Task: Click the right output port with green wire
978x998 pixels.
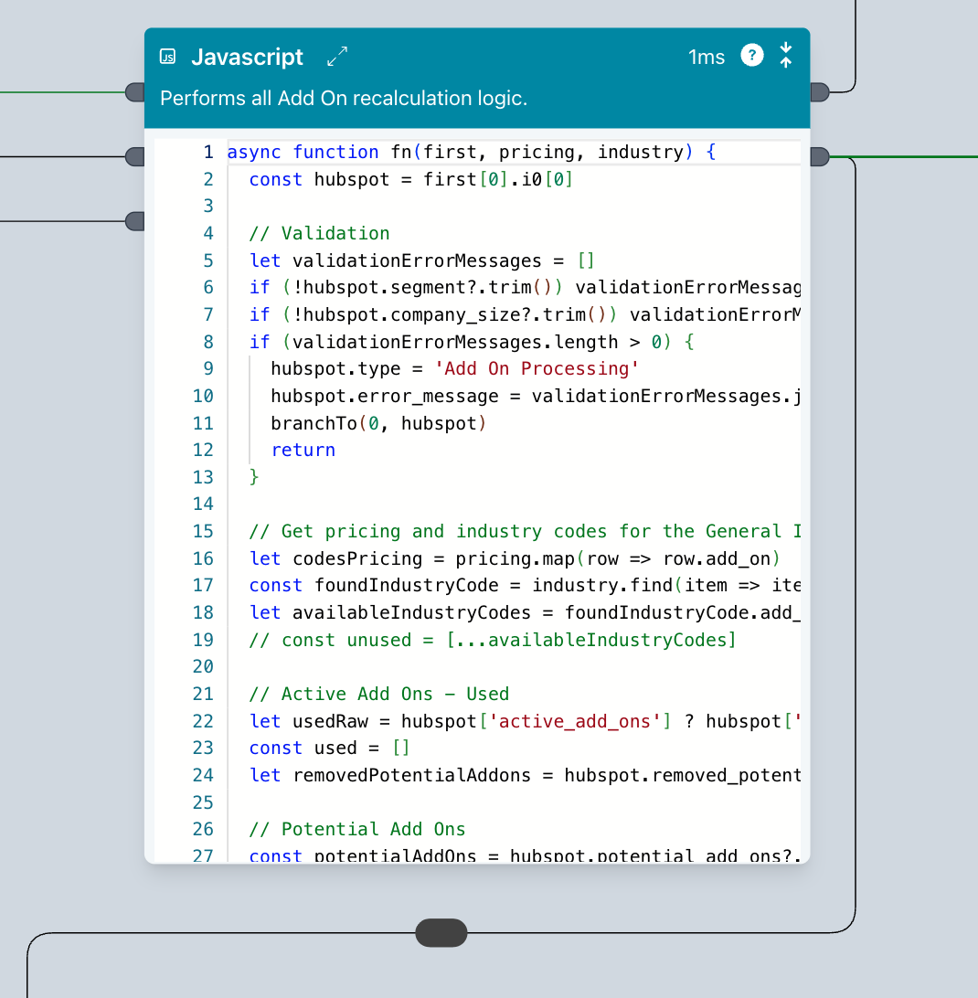Action: click(819, 157)
